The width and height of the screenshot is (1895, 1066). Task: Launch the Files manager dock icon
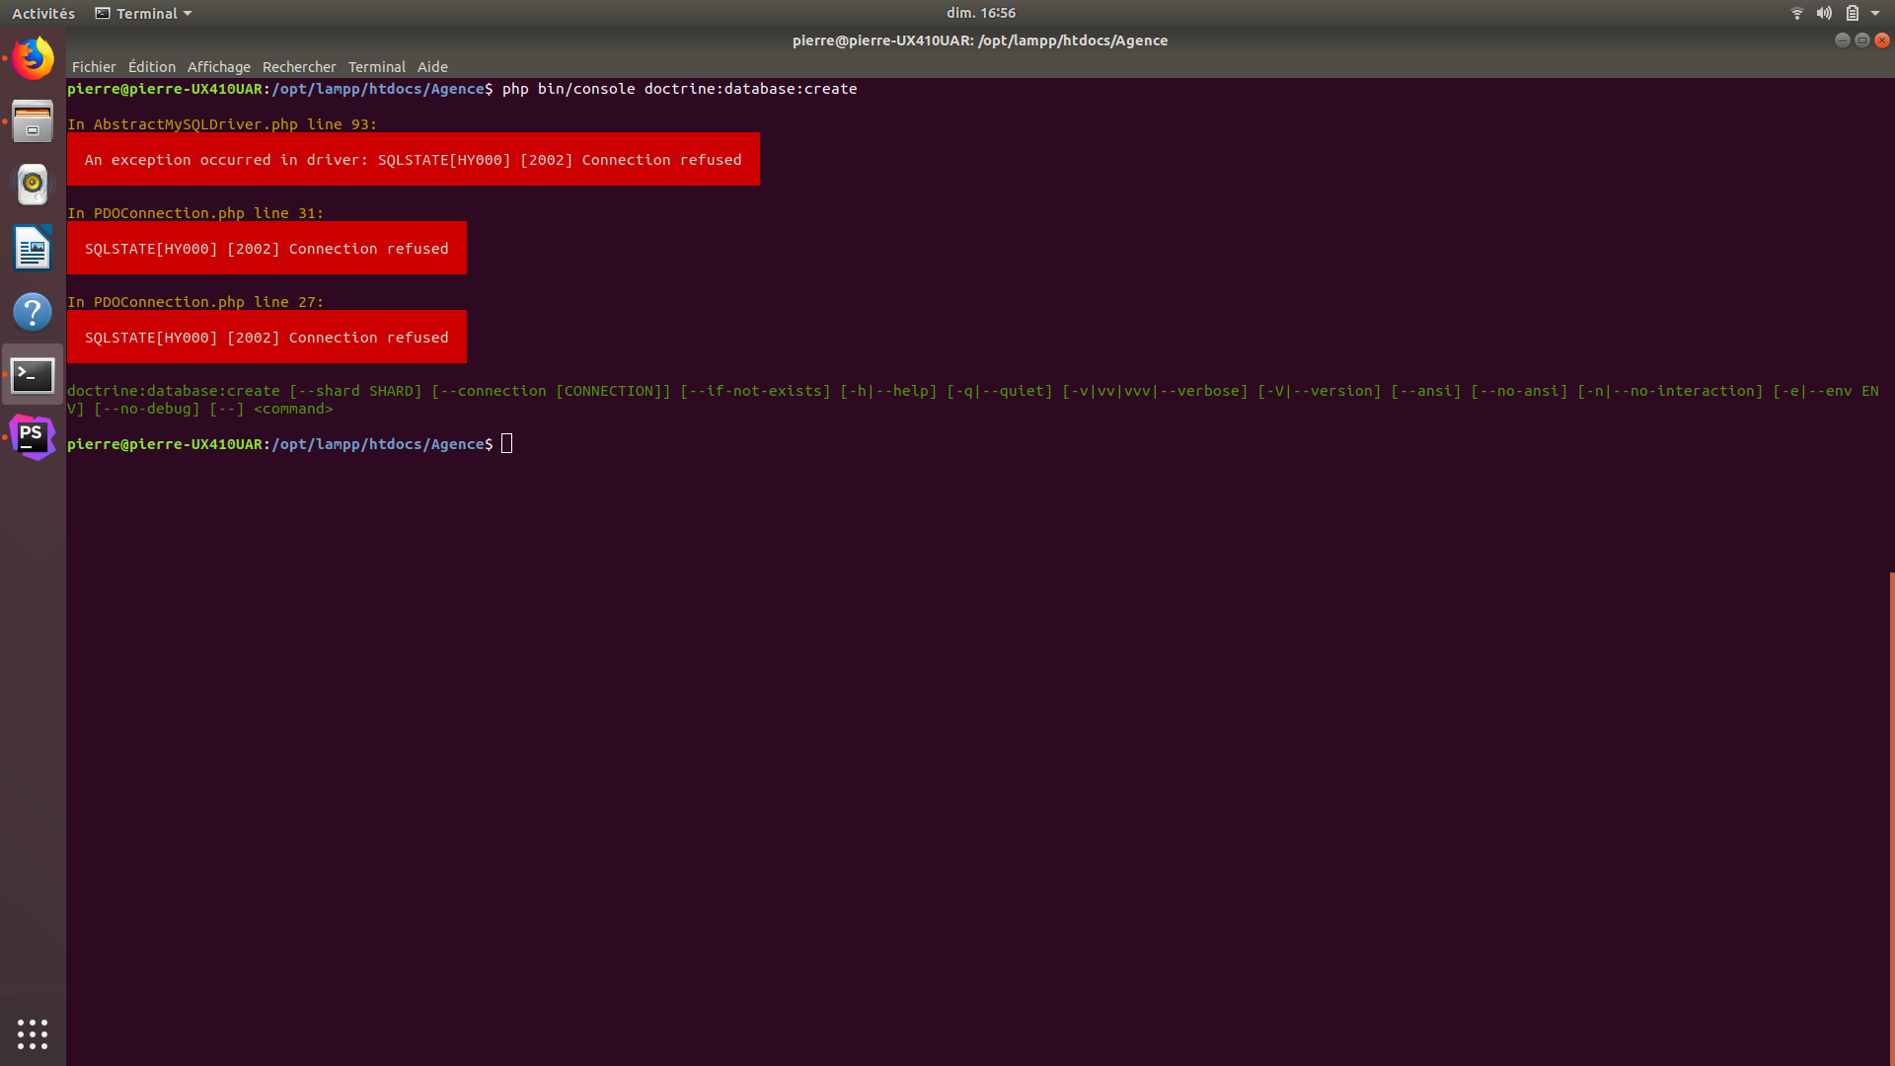(33, 121)
